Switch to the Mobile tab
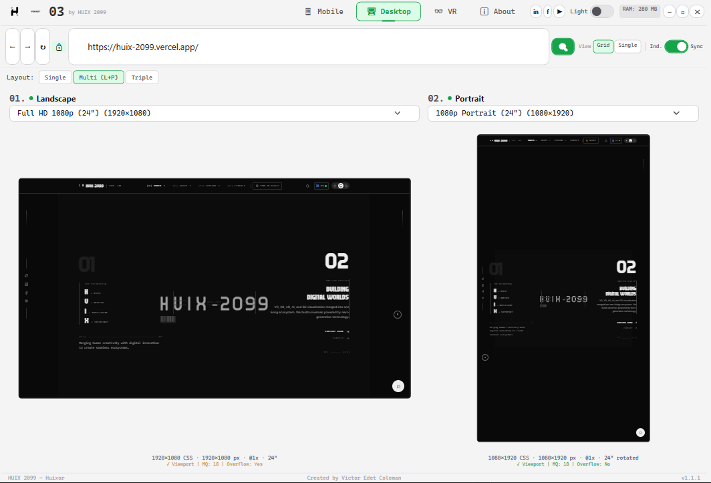 click(x=323, y=11)
